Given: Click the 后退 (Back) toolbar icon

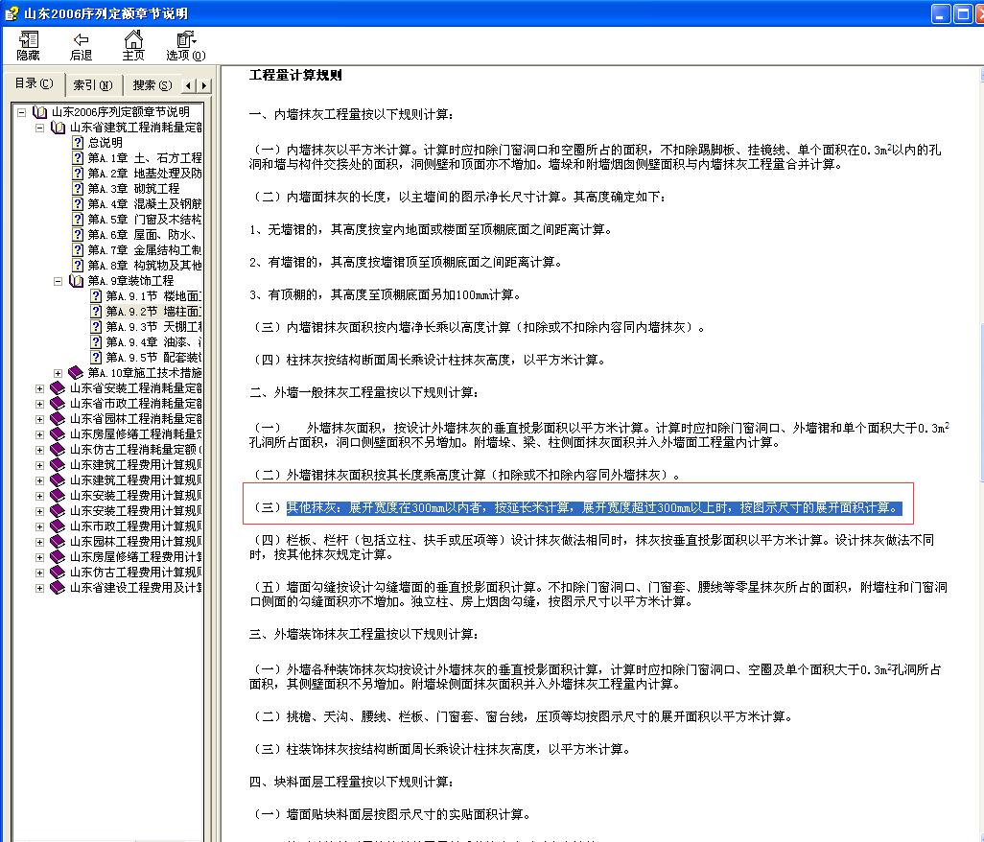Looking at the screenshot, I should click(x=81, y=46).
